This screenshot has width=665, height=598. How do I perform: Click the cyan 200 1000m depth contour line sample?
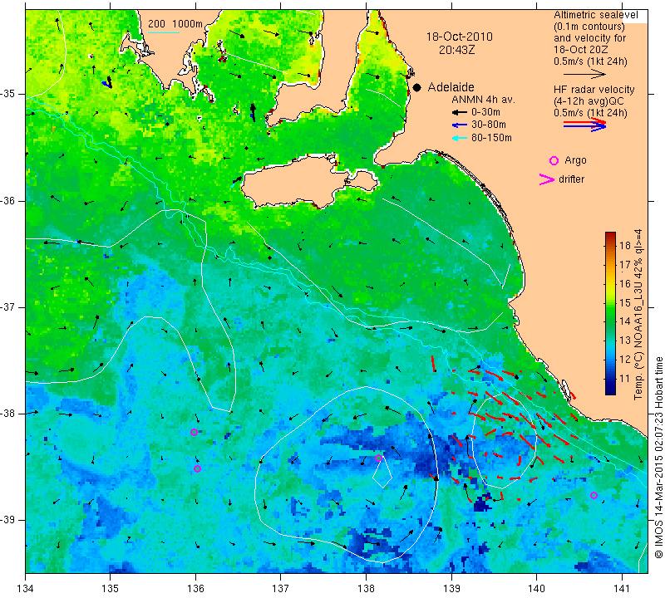click(163, 32)
